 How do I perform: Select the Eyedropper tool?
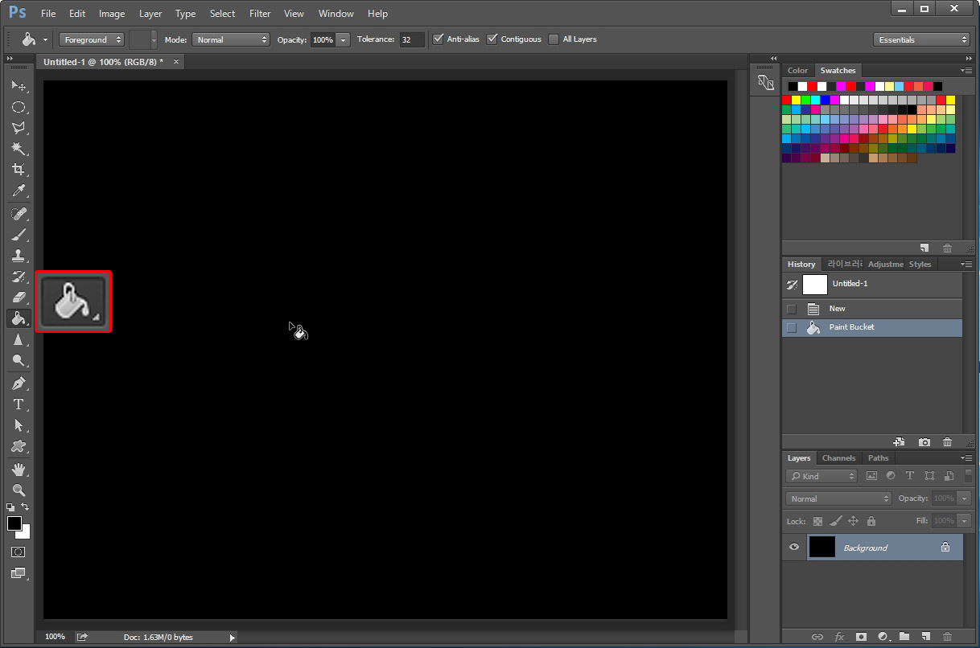[x=18, y=191]
